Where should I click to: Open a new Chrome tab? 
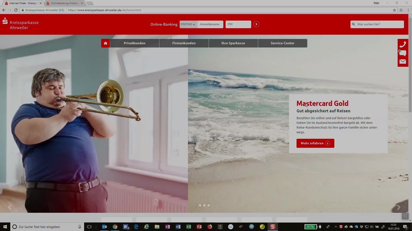(90, 3)
